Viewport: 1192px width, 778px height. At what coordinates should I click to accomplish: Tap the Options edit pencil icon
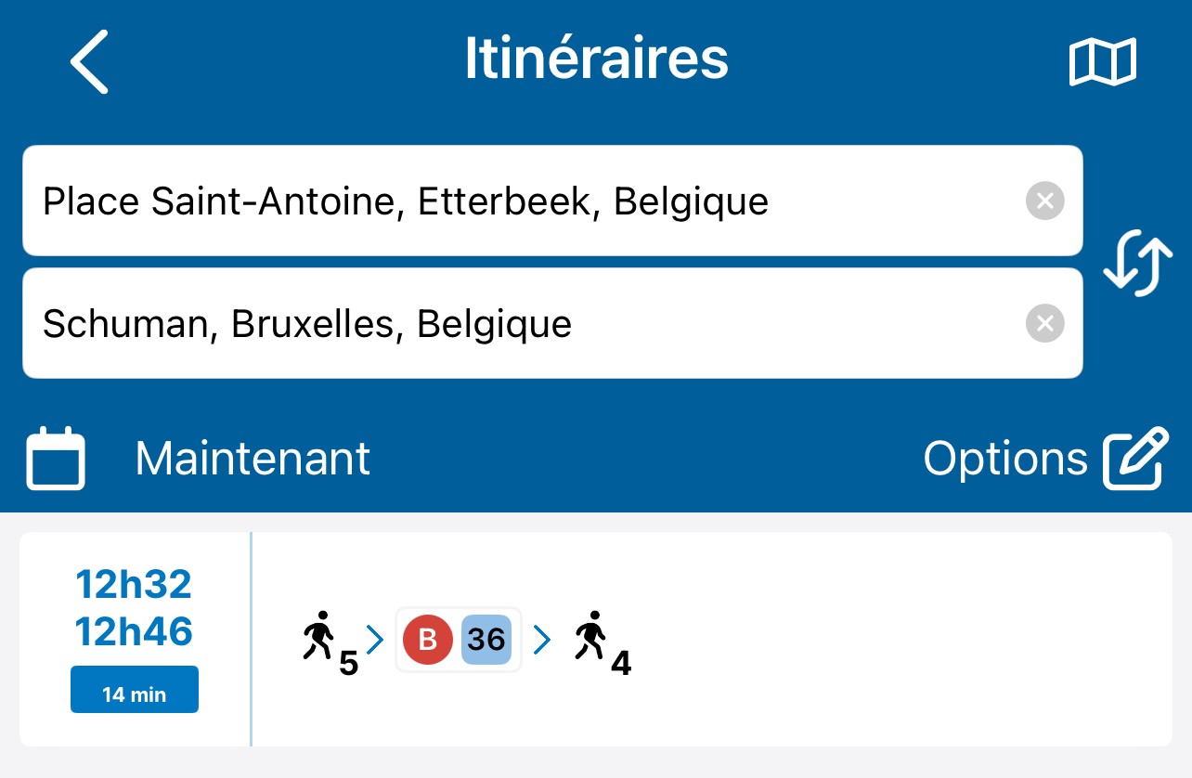1134,458
